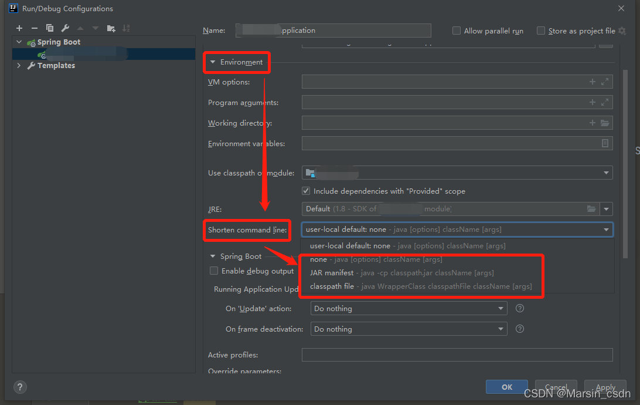Click the dialog help question mark button
The height and width of the screenshot is (405, 640).
[20, 387]
